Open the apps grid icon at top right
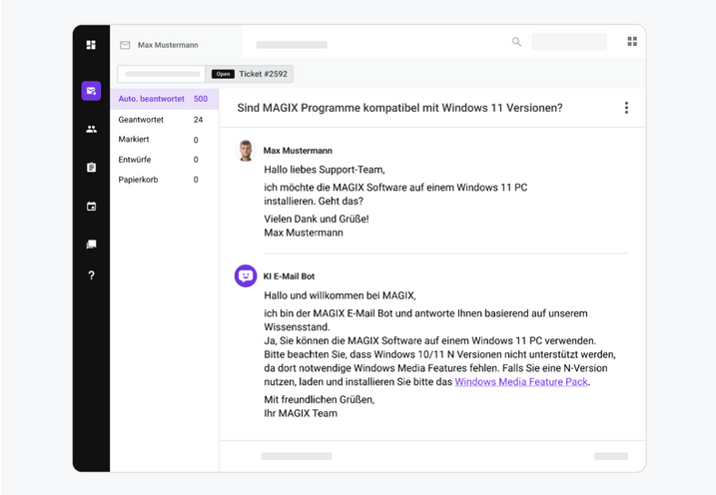 (632, 42)
